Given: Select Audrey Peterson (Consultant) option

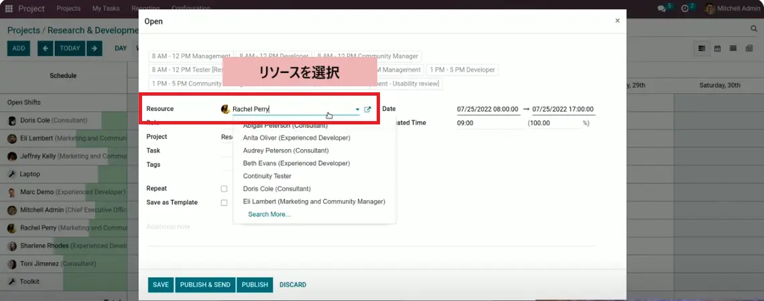Looking at the screenshot, I should point(285,150).
